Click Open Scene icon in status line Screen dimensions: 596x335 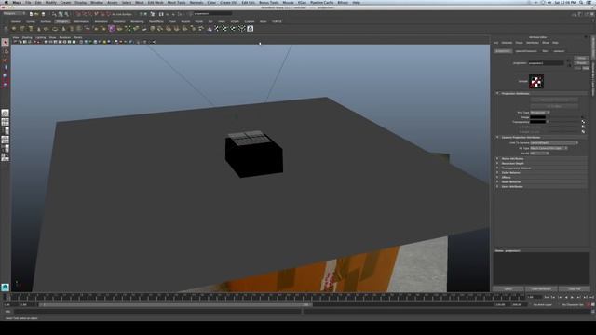pyautogui.click(x=37, y=14)
